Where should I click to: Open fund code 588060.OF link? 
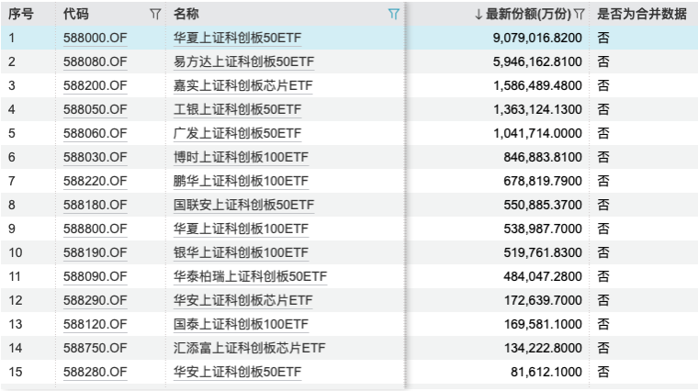point(96,133)
